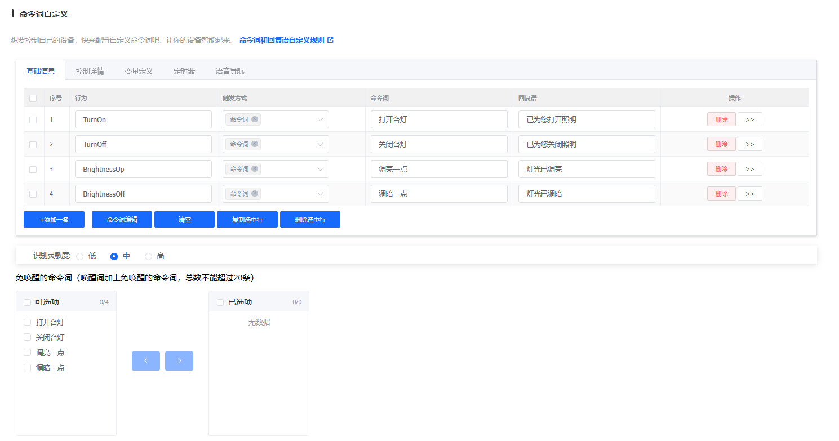Remove the 命令词 tag in TurnOn row

coord(255,119)
